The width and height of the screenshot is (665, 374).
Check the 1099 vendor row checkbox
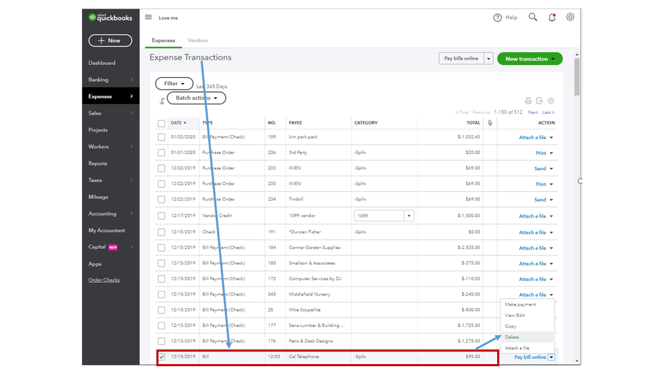point(161,216)
